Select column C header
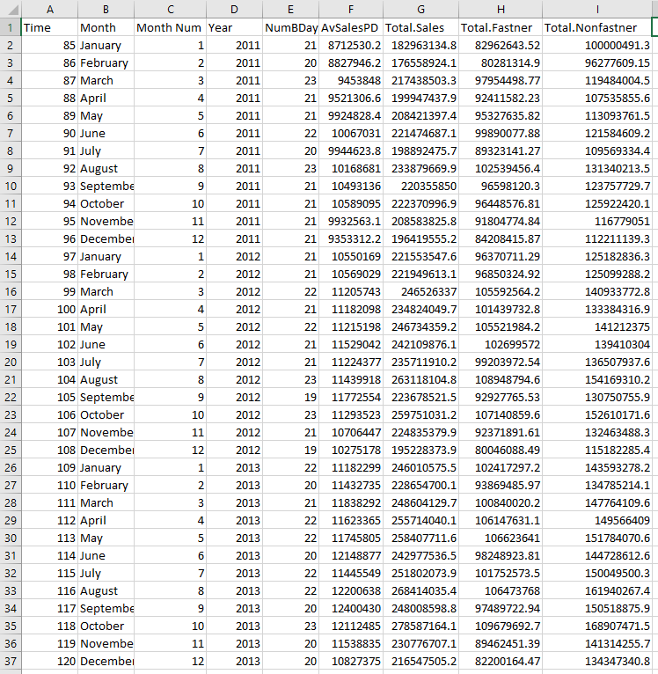 pos(170,9)
